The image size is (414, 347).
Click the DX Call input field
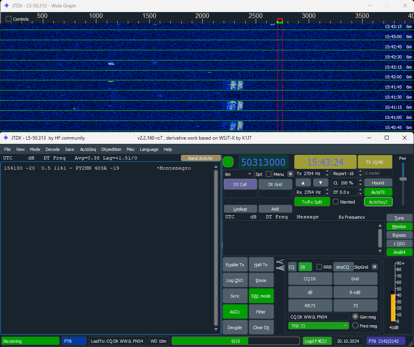(240, 194)
